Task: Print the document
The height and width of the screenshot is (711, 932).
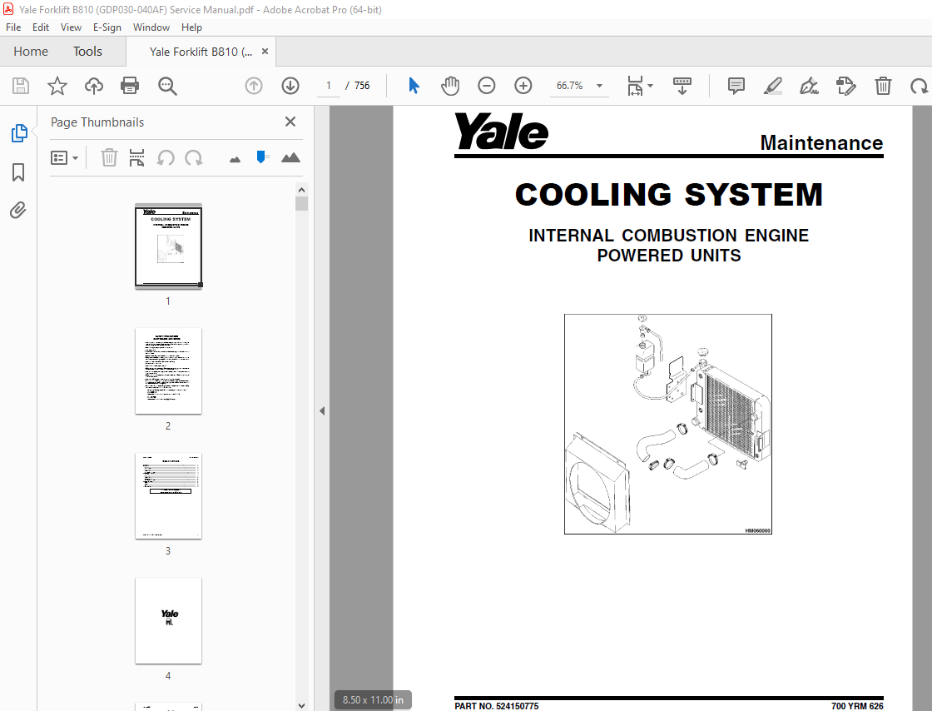Action: 130,86
